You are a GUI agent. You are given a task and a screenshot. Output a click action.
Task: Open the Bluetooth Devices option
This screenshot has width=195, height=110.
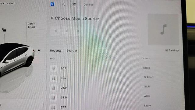88,5
